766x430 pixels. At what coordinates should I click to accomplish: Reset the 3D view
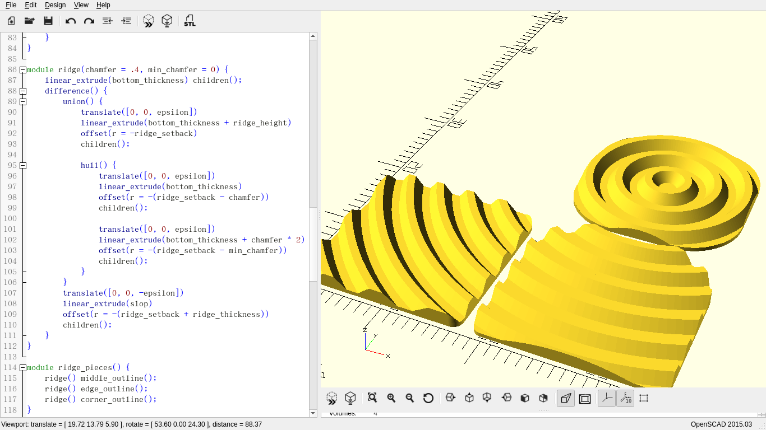click(x=428, y=398)
